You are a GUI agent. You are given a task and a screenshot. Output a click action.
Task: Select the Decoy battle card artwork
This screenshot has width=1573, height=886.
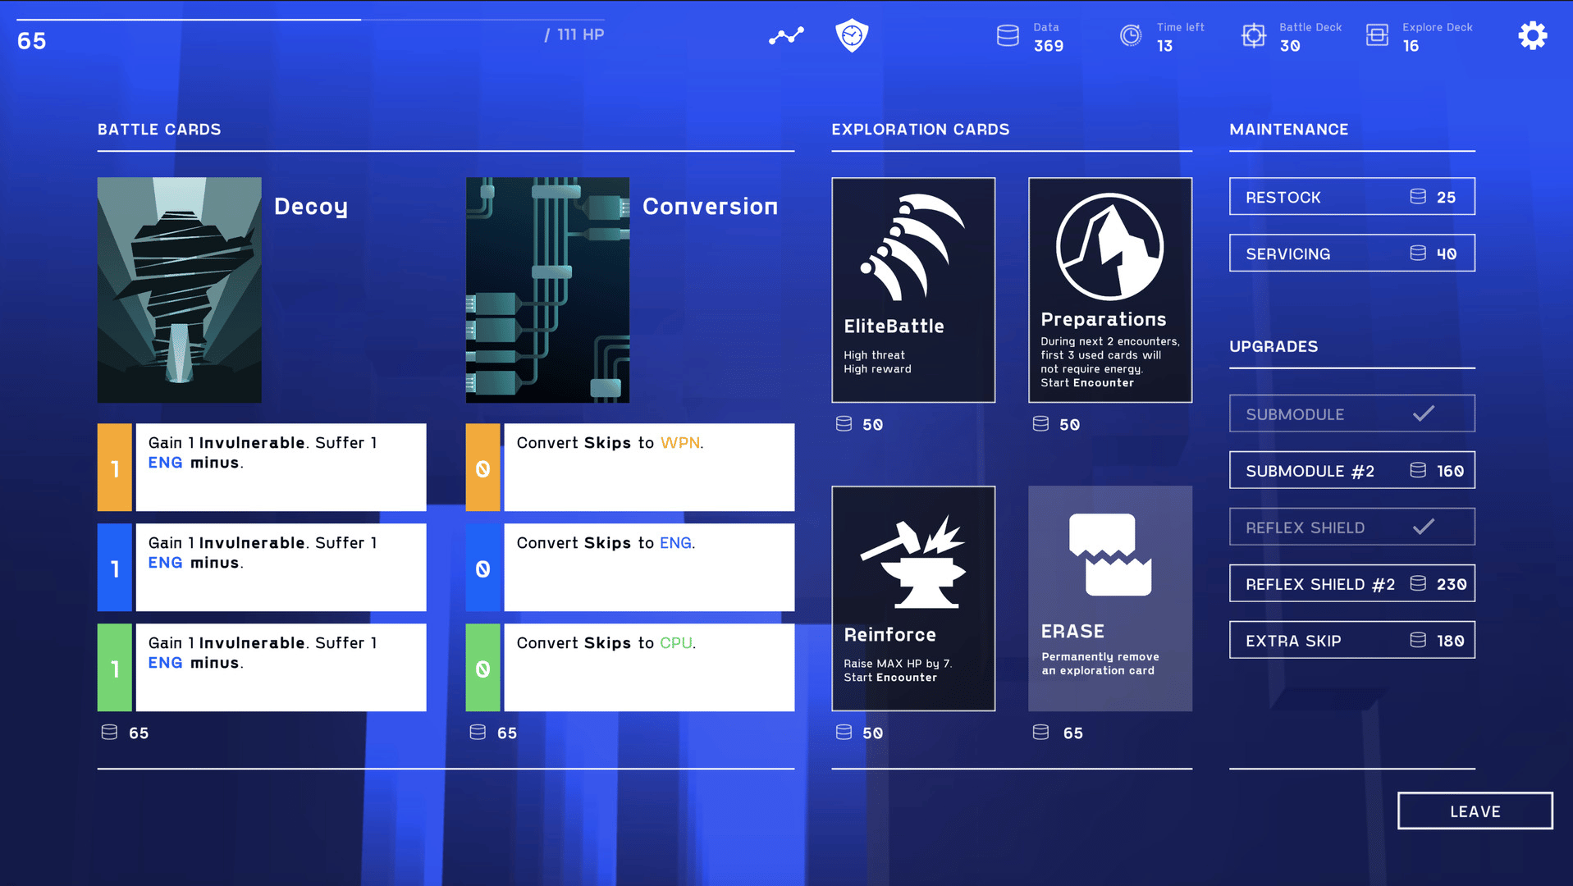coord(179,290)
